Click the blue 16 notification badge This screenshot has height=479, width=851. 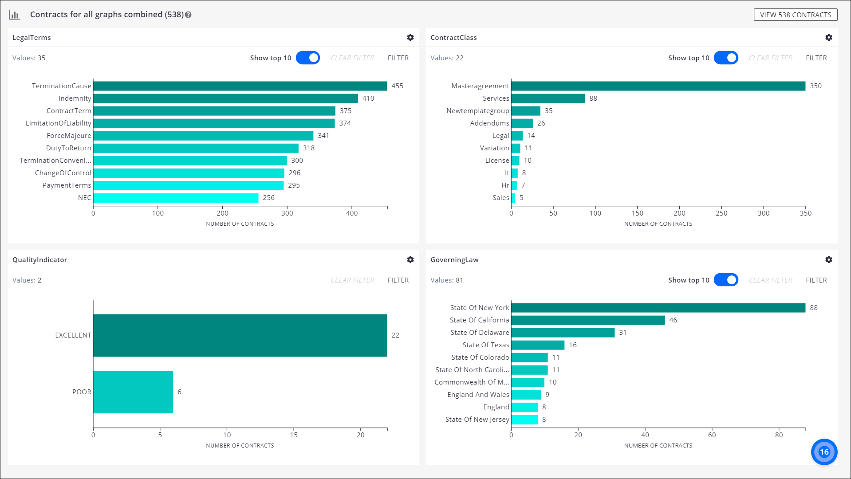[824, 452]
